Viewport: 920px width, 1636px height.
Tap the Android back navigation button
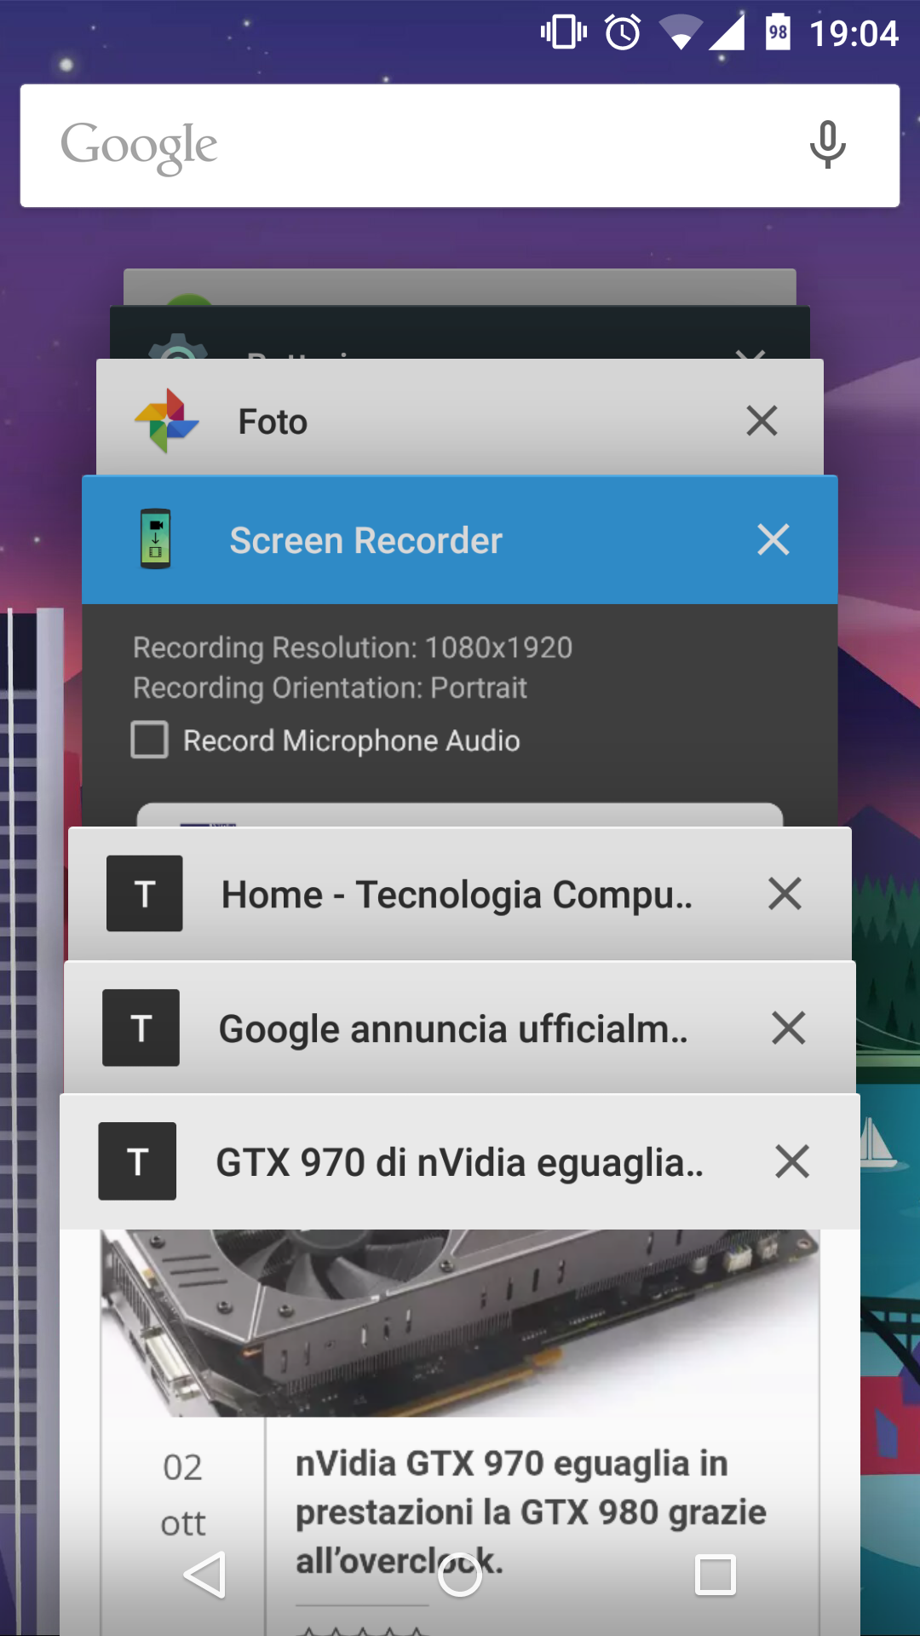coord(204,1575)
